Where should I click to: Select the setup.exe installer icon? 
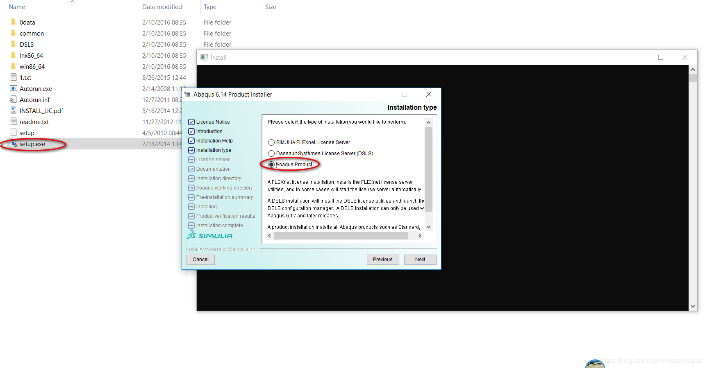(x=14, y=144)
